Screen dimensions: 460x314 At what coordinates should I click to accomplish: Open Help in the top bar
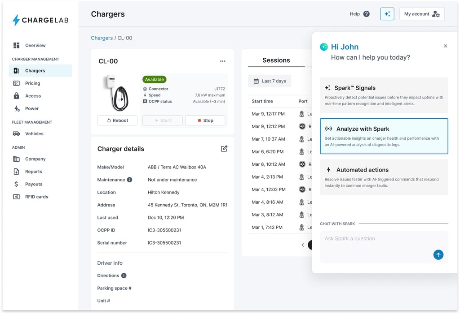(359, 14)
